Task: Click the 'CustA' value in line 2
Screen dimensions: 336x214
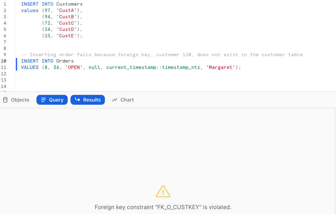Action: point(66,10)
